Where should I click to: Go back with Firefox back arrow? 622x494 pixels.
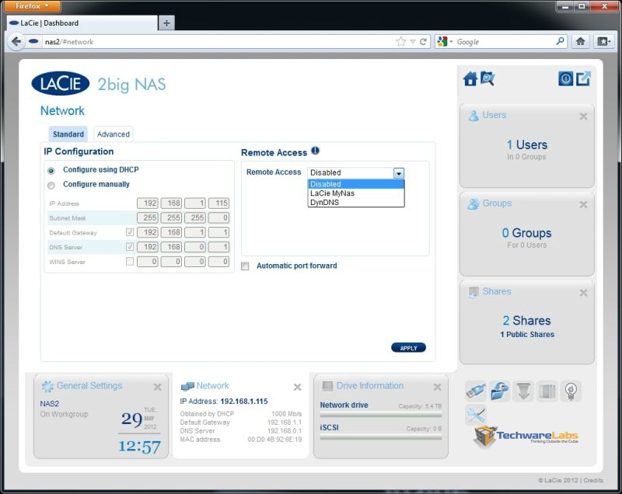click(x=16, y=42)
